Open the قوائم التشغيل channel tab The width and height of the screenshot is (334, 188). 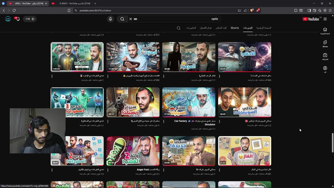click(206, 28)
